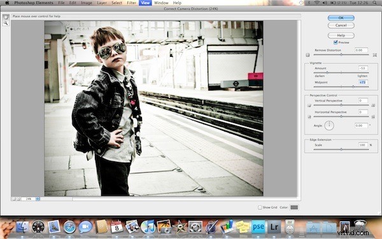
Task: Click the Horizontal Perspective slider handle
Action: click(341, 117)
